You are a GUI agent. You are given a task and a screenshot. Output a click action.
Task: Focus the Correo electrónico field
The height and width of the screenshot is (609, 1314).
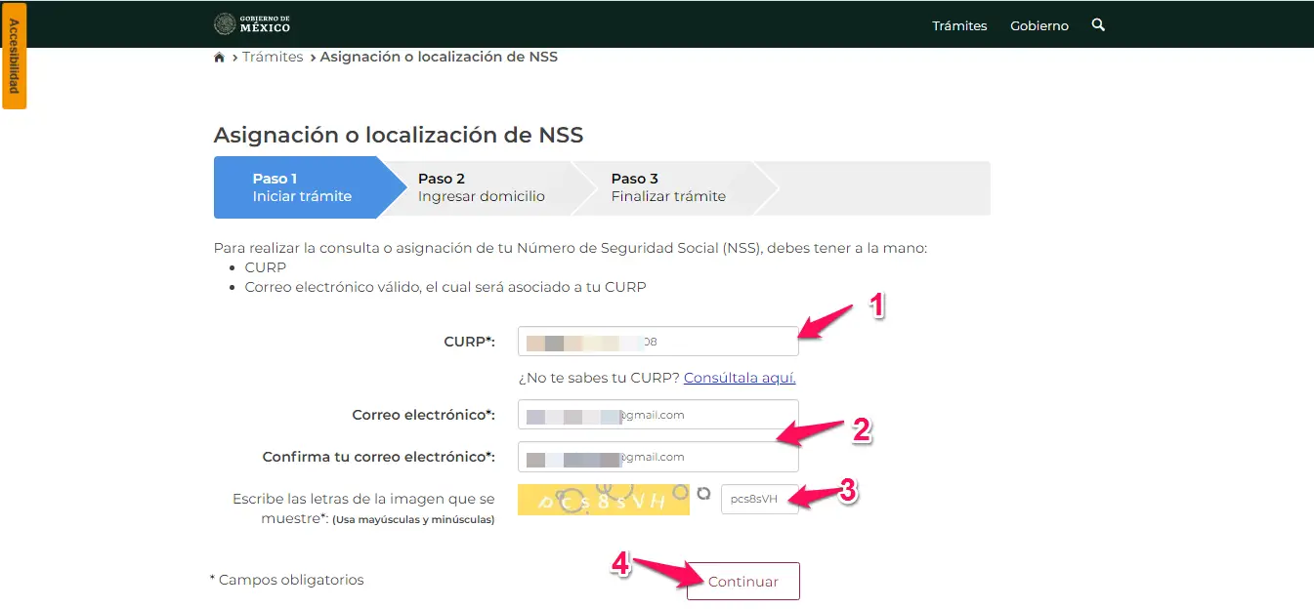[x=658, y=415]
